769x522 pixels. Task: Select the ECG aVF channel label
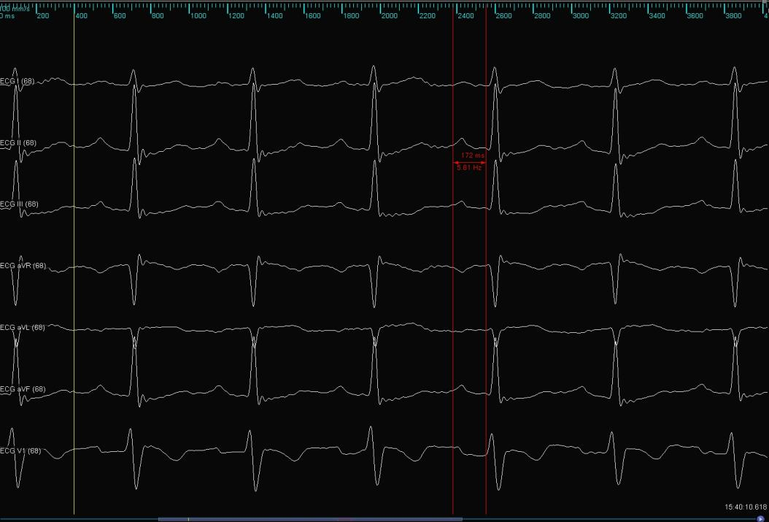point(23,389)
